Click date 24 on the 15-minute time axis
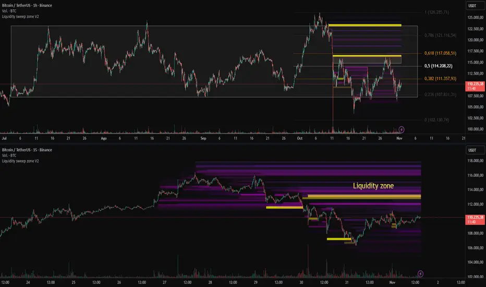 [x=28, y=282]
